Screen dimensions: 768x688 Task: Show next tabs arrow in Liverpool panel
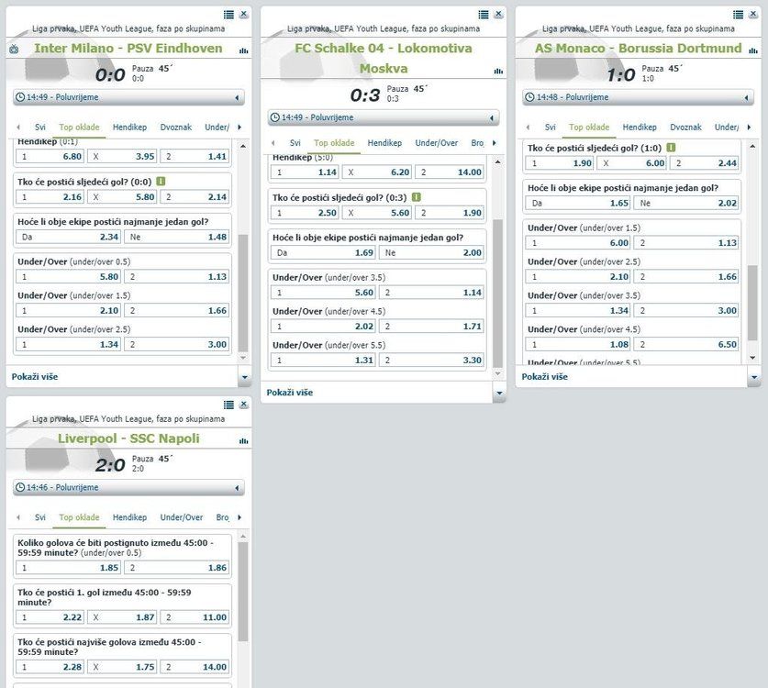239,517
